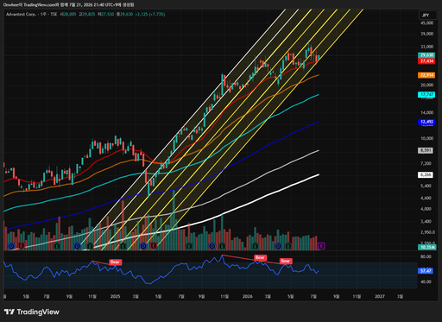Click the 33,000 price scale value
The width and height of the screenshot is (442, 322).
[427, 47]
